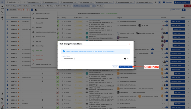This screenshot has width=191, height=109.
Task: Click Show Map button
Action: 168,2
